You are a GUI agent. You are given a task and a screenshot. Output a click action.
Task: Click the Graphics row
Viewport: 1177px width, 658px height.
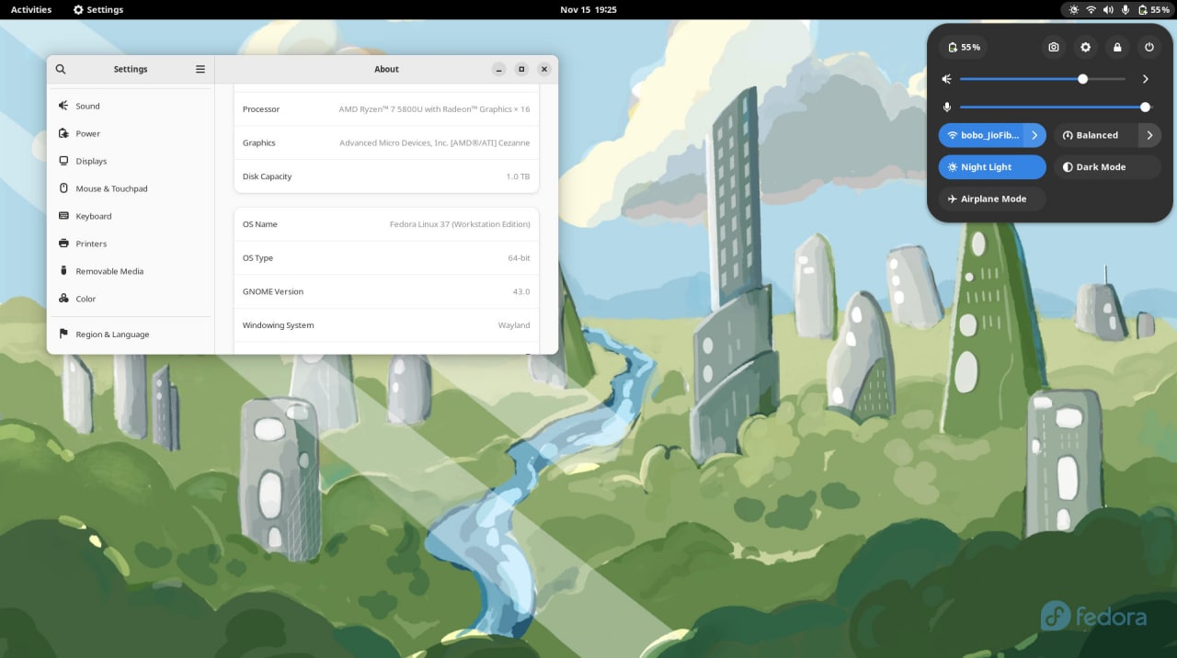click(x=386, y=142)
